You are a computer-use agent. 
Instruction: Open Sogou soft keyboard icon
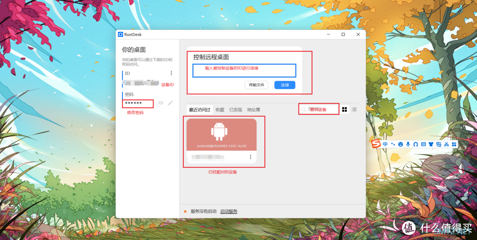(423, 144)
